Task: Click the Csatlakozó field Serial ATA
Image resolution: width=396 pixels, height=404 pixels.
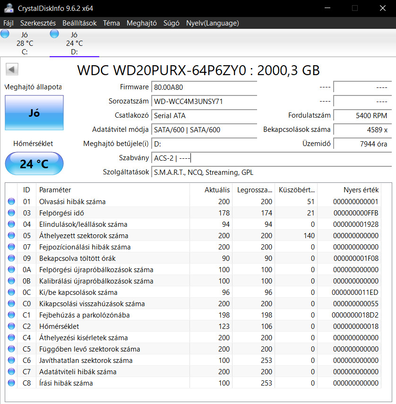Action: point(204,115)
